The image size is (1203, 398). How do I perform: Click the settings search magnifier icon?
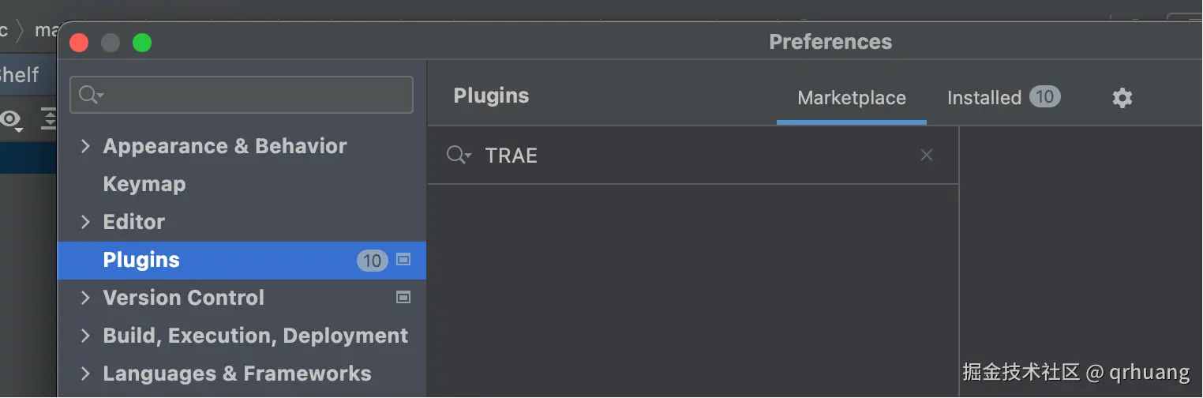tap(91, 96)
